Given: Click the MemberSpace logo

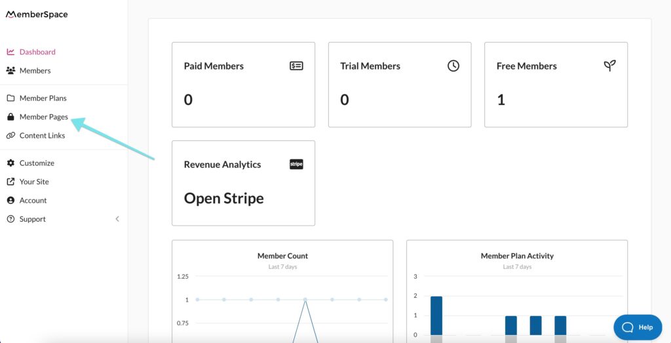Looking at the screenshot, I should (x=37, y=14).
